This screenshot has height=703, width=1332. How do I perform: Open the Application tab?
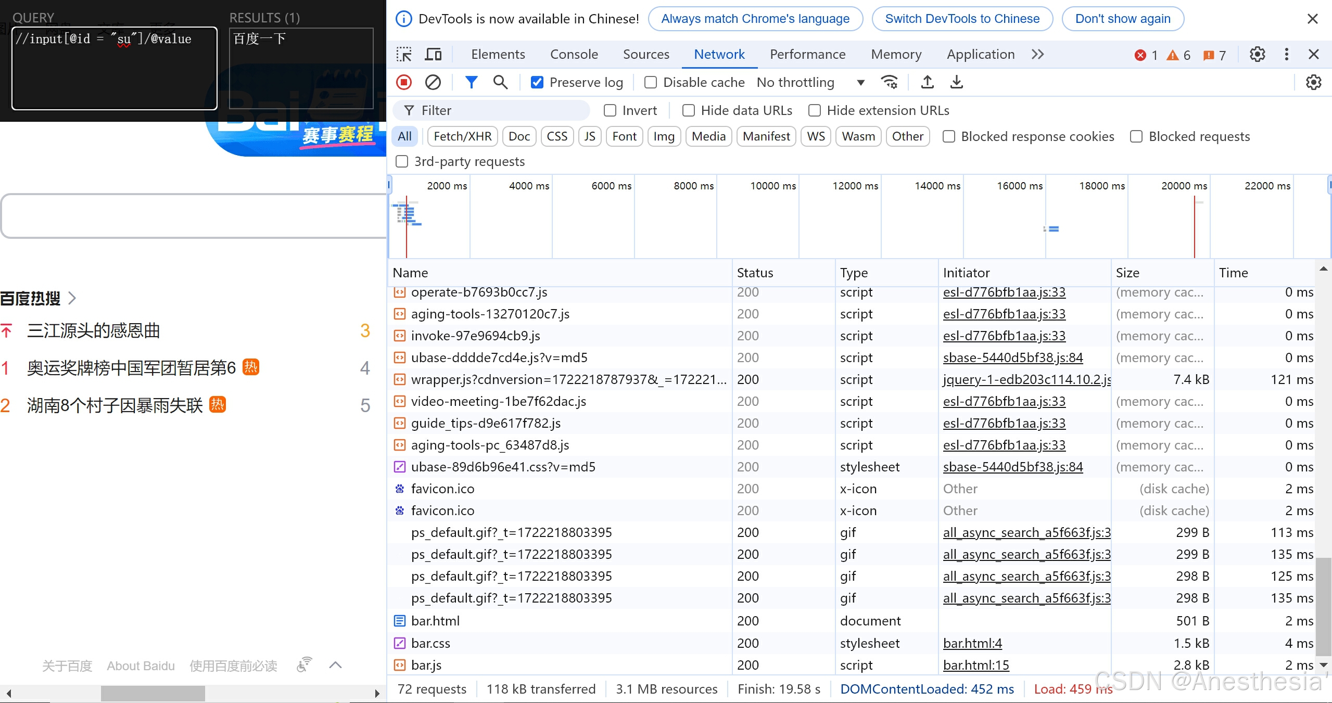[x=981, y=54]
